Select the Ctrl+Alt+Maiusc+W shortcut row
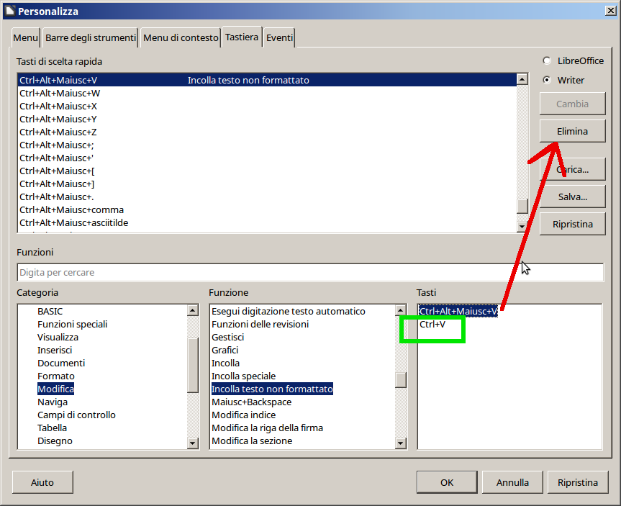The image size is (621, 506). [268, 93]
